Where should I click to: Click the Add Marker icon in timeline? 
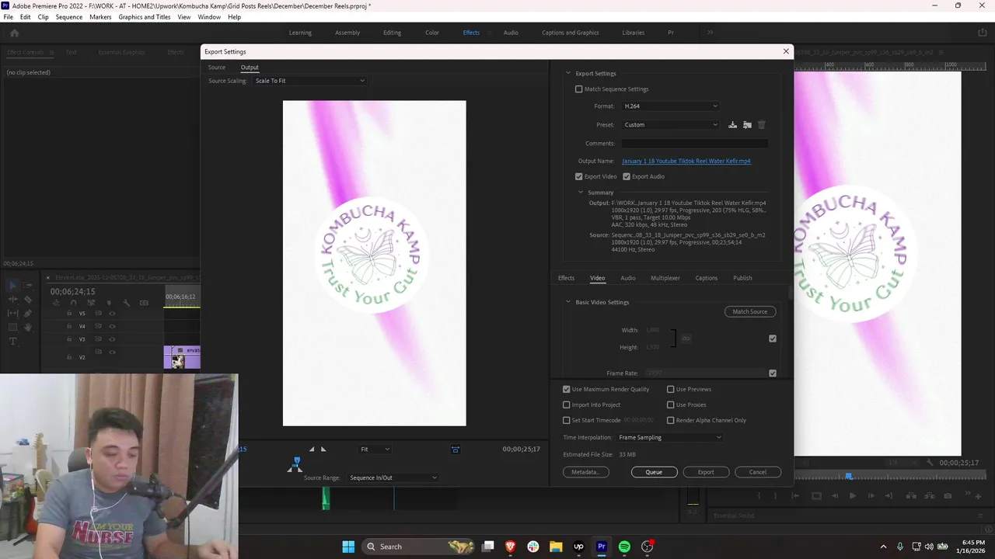(109, 303)
